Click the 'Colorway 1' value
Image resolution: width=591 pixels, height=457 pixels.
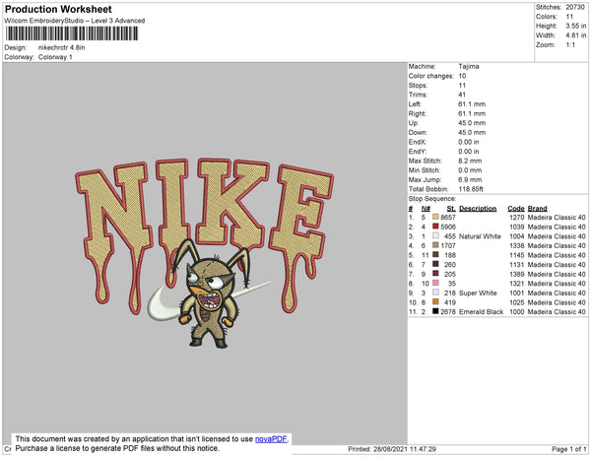pos(55,57)
